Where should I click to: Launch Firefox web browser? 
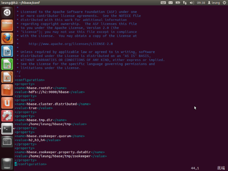click(x=7, y=38)
